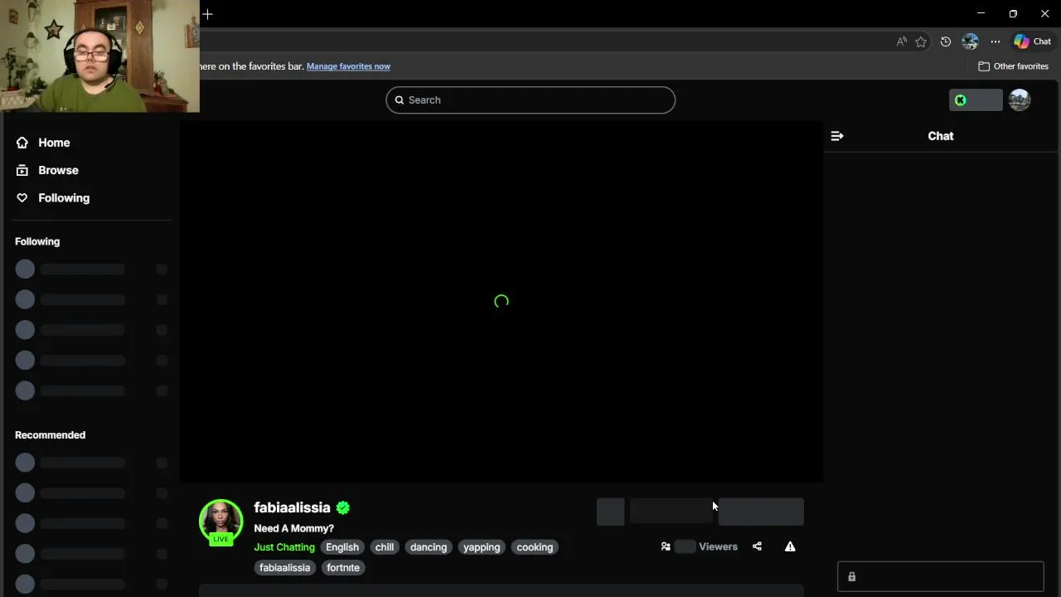Click the Chat panel header

tap(941, 136)
